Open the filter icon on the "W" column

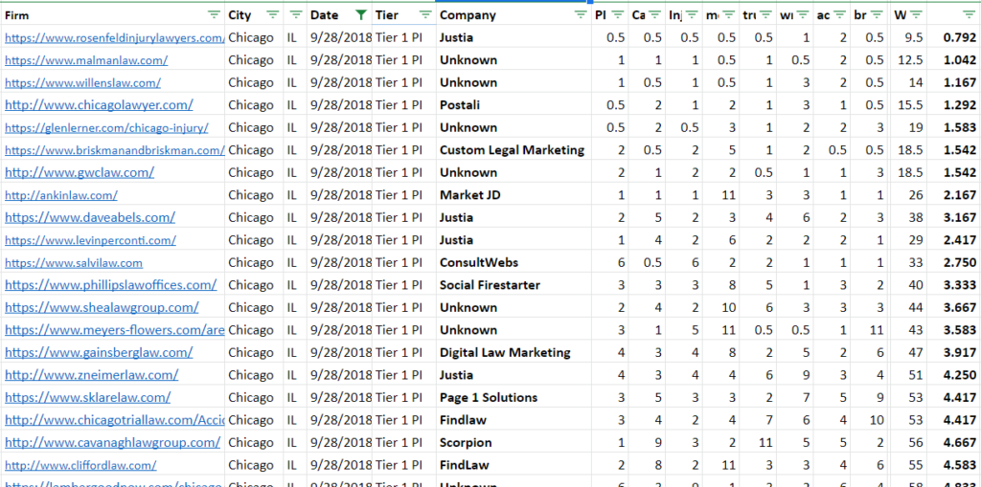(x=917, y=15)
